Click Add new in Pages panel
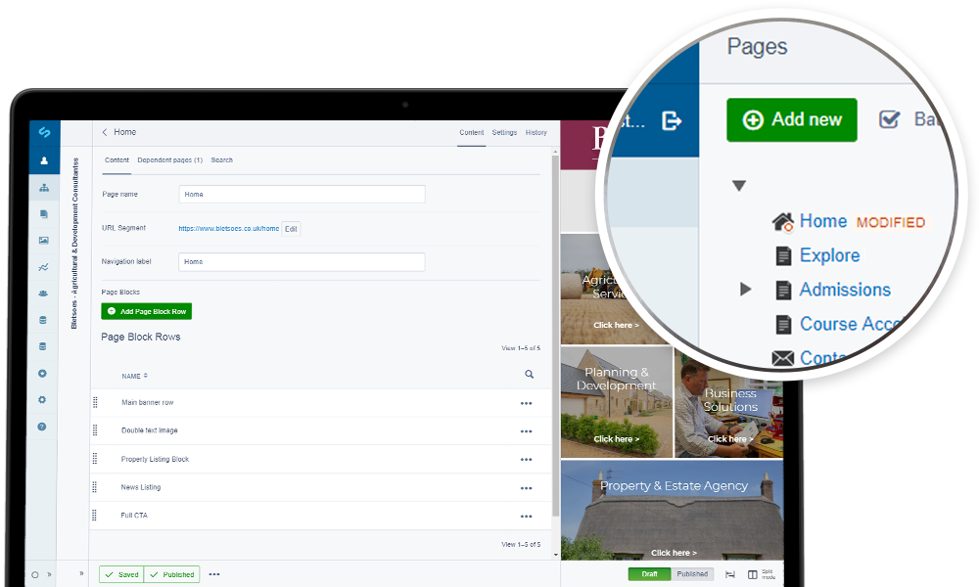The width and height of the screenshot is (979, 587). pyautogui.click(x=792, y=119)
